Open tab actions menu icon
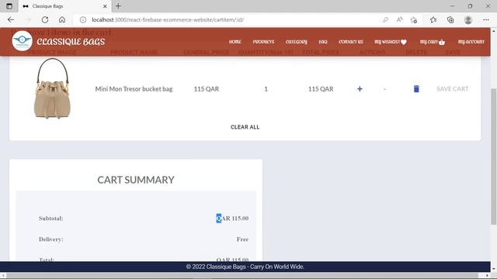The height and width of the screenshot is (279, 497). 9,6
